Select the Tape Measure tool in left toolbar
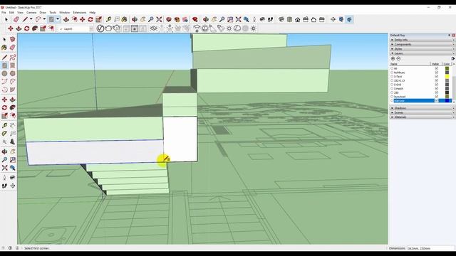The width and height of the screenshot is (456, 256). [4, 125]
